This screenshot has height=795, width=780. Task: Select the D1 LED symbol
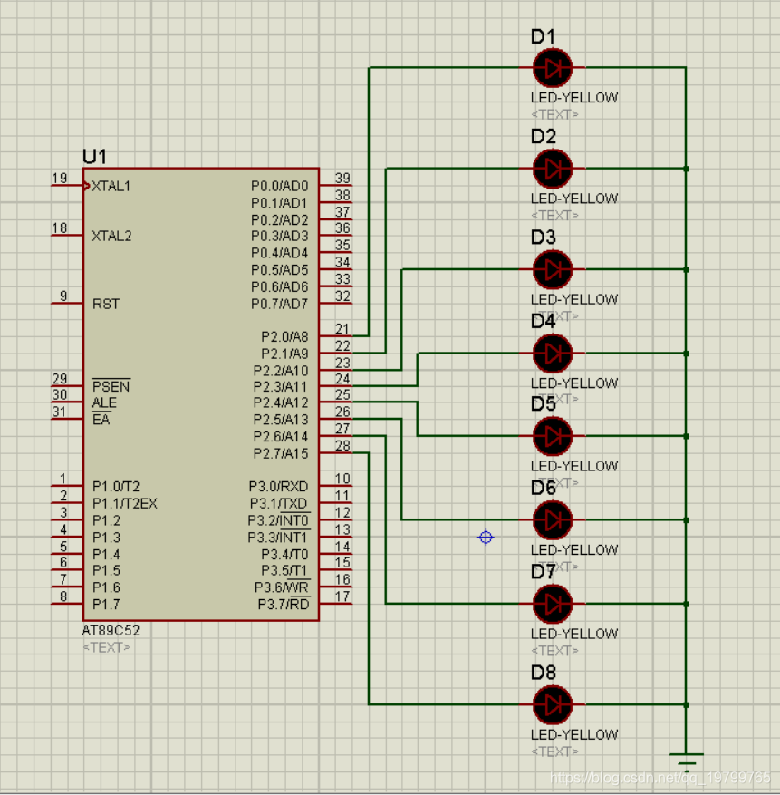tap(553, 67)
